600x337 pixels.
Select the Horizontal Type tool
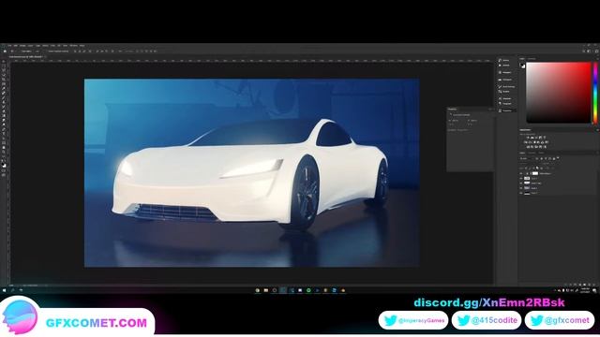pyautogui.click(x=4, y=134)
